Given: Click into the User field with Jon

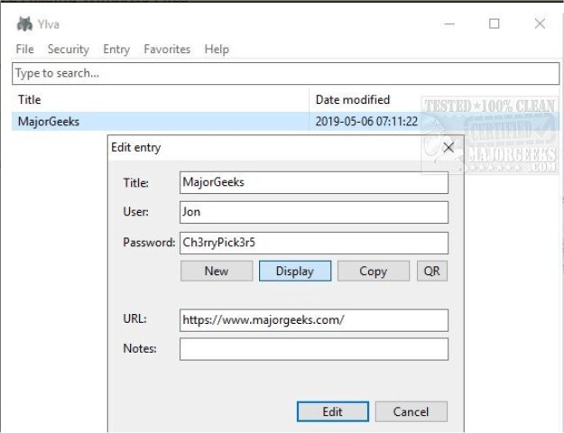Looking at the screenshot, I should click(x=314, y=212).
